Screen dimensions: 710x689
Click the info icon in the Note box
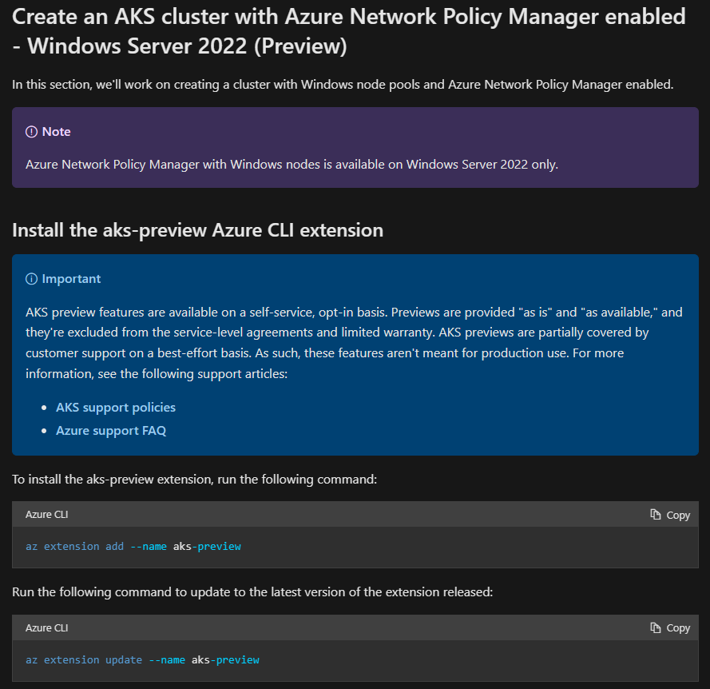coord(30,130)
